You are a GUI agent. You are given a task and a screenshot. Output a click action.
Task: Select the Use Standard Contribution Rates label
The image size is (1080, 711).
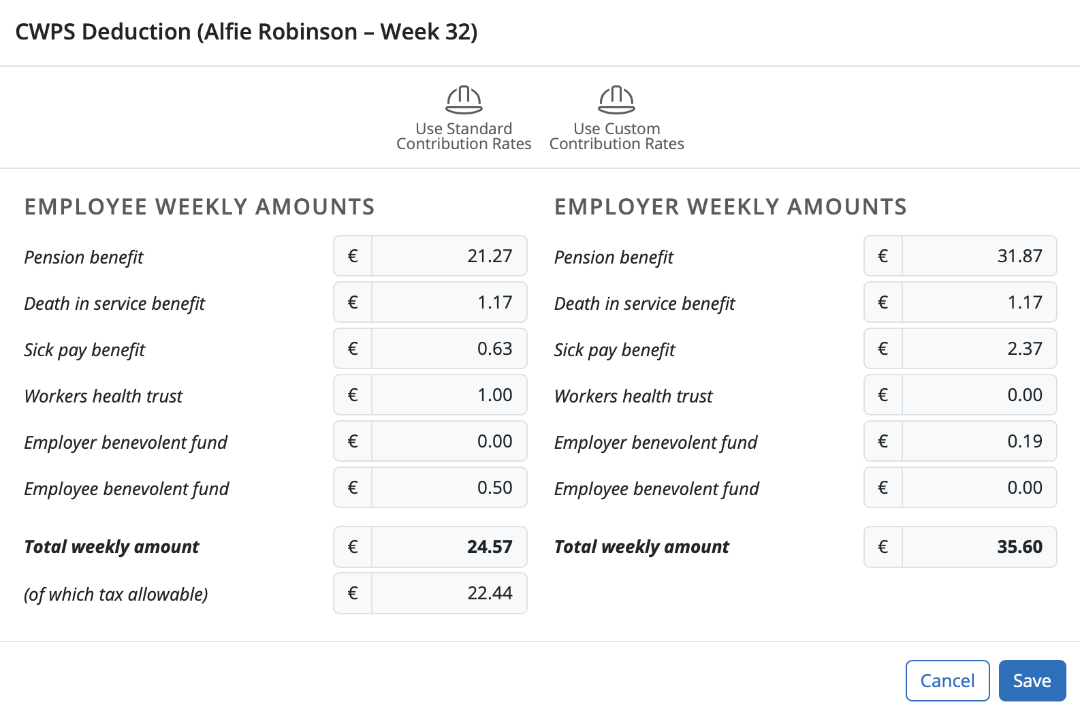tap(464, 136)
